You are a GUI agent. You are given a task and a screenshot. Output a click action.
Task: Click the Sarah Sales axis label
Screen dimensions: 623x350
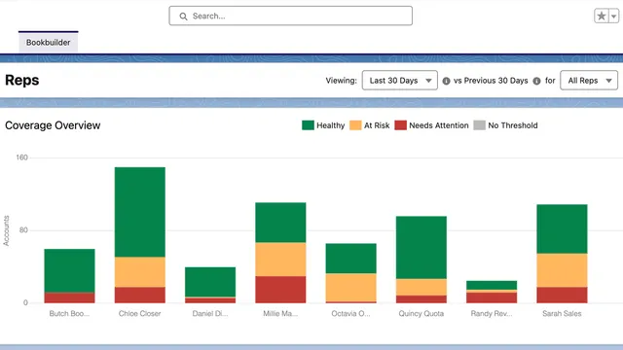562,313
